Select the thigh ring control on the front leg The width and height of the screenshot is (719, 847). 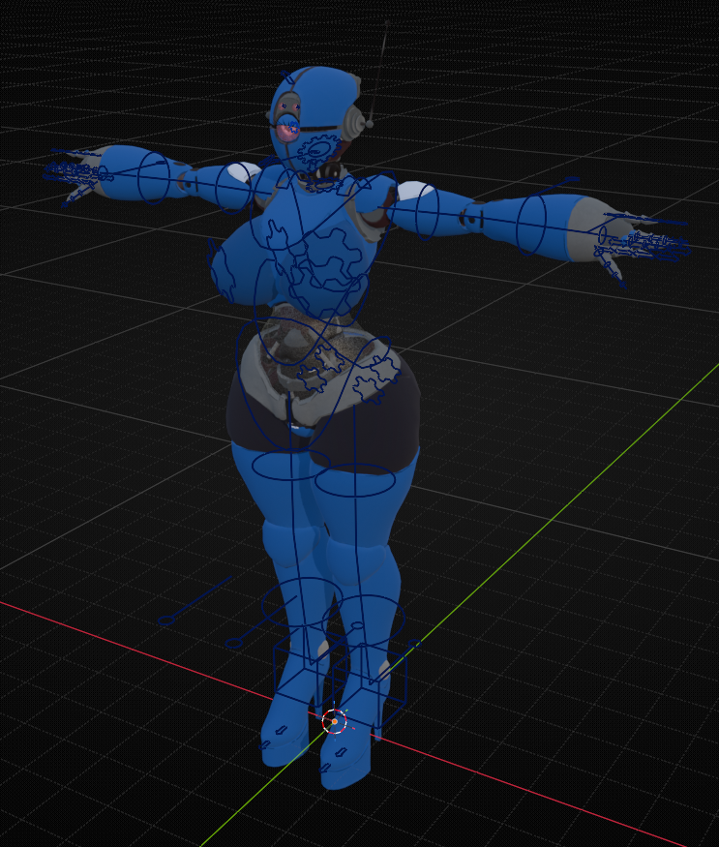[355, 480]
